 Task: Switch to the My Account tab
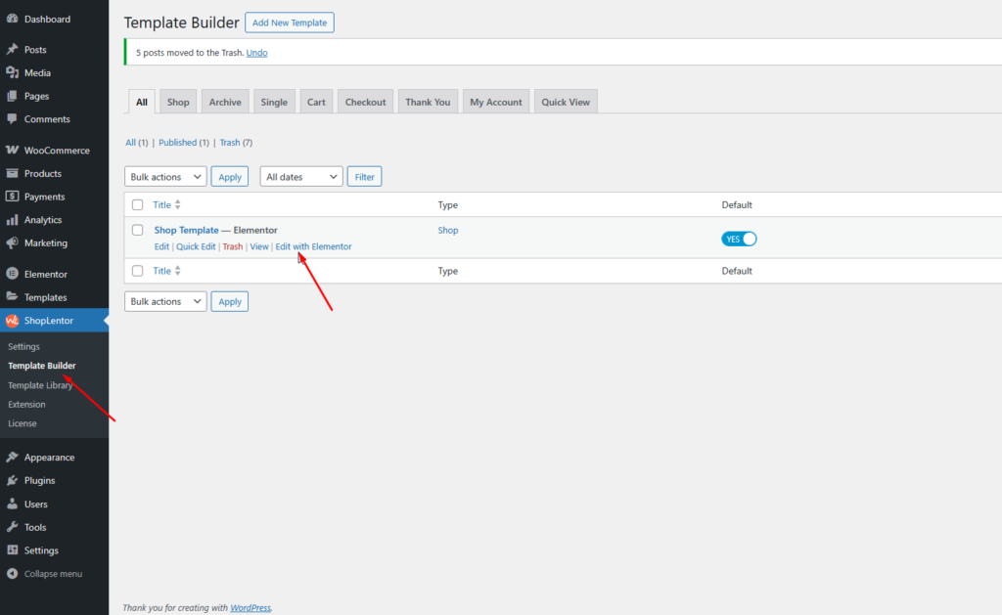pos(496,102)
